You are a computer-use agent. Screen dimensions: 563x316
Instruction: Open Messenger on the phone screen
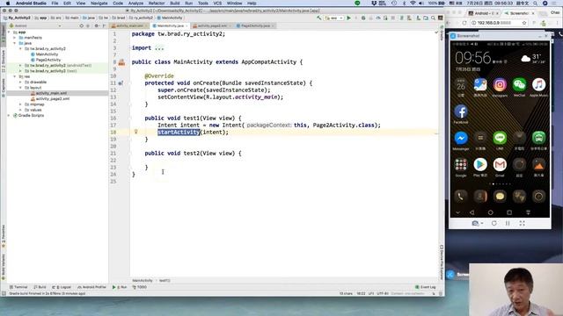click(x=461, y=139)
